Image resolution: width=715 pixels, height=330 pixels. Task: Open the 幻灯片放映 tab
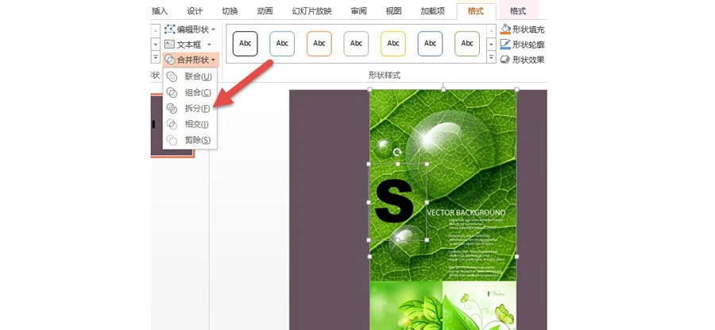(x=312, y=11)
